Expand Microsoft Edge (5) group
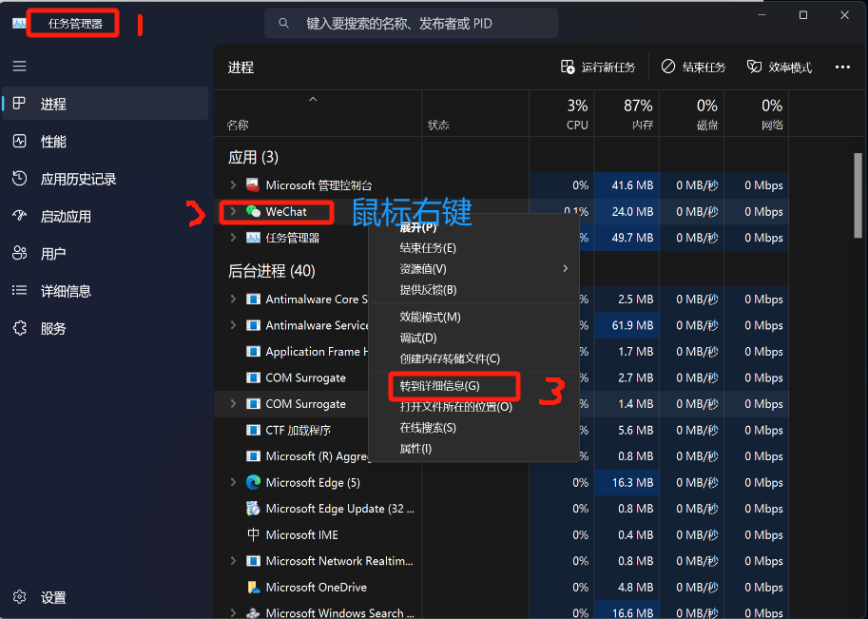Screen dimensions: 868x619 (x=233, y=482)
